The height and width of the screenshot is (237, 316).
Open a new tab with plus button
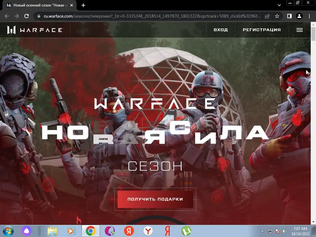(83, 5)
